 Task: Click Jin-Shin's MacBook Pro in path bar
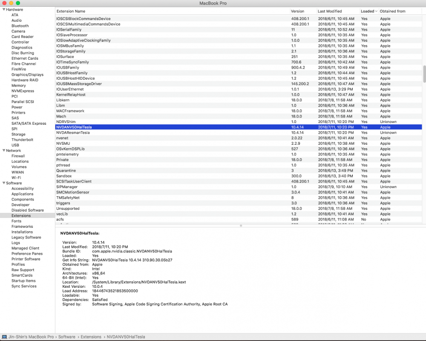tap(31, 337)
